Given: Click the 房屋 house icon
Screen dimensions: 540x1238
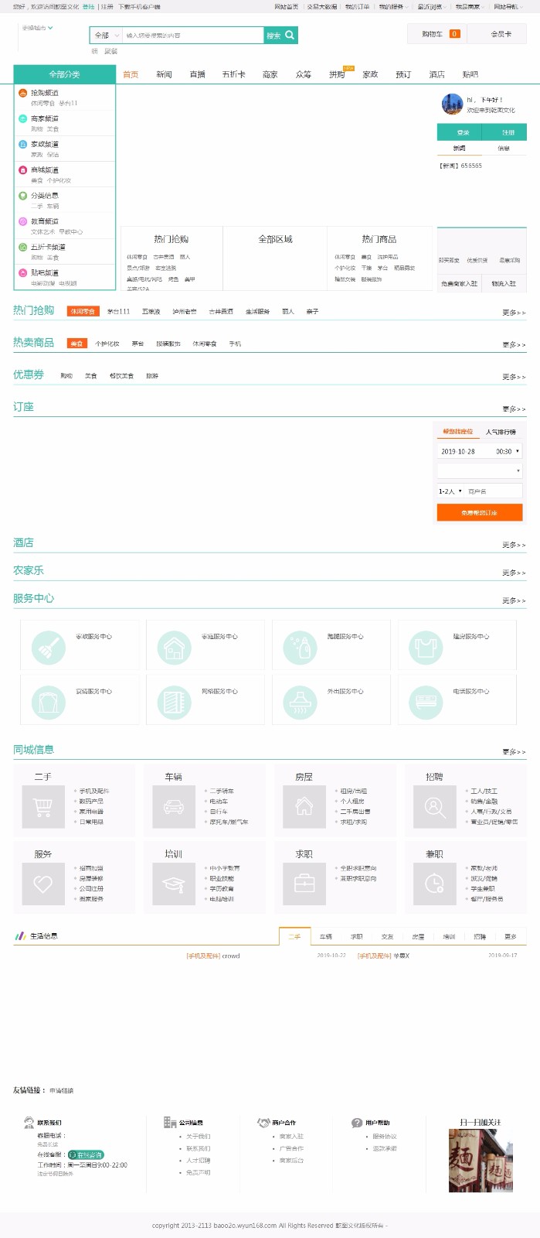Looking at the screenshot, I should [304, 807].
